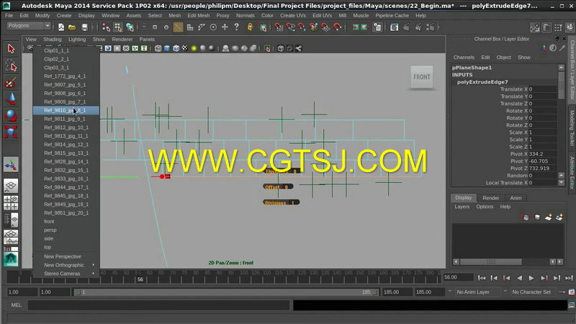Select the Scale tool red cube icon
Viewport: 576px width, 324px height.
tap(11, 132)
